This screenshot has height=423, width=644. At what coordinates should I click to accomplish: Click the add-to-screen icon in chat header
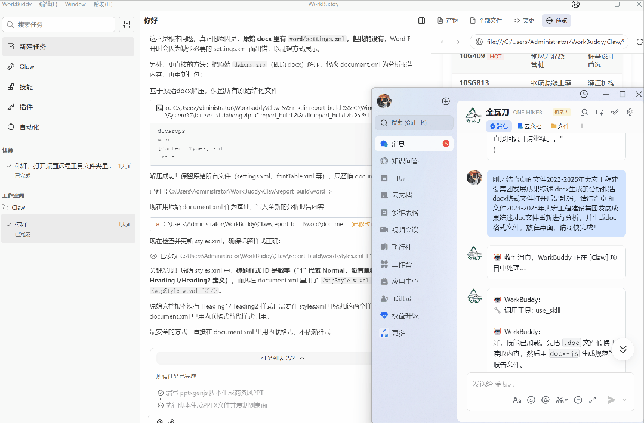600,113
